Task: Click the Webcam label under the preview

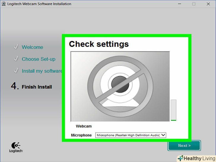Action: click(84, 126)
